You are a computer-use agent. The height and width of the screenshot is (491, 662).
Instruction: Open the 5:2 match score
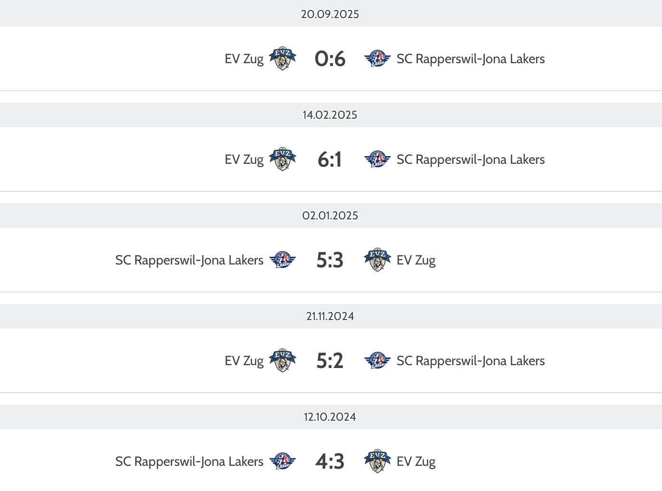(x=330, y=361)
